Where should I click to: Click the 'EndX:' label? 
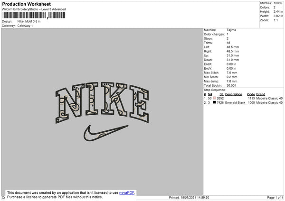[208, 64]
